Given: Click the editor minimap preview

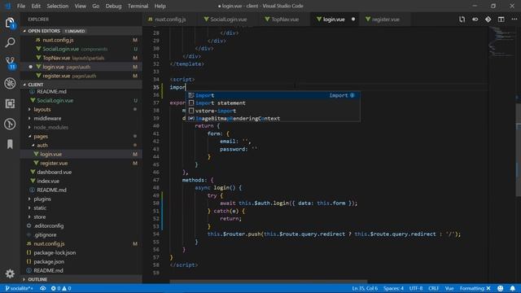Looking at the screenshot, I should pos(501,42).
